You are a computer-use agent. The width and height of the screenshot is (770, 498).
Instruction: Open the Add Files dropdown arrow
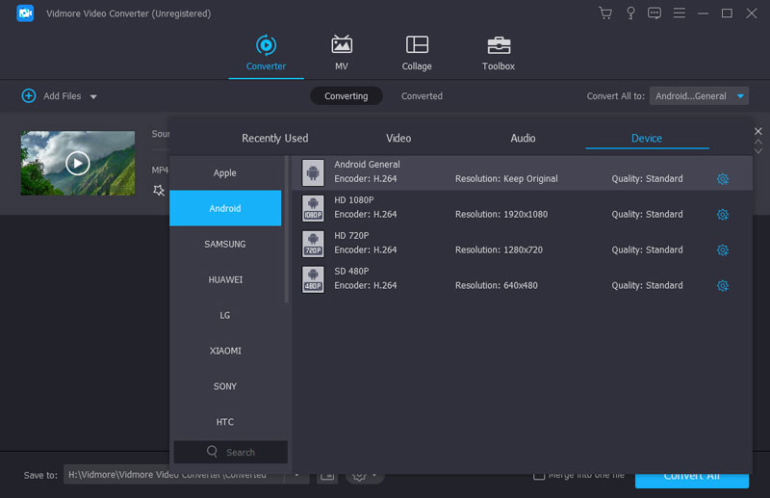93,96
